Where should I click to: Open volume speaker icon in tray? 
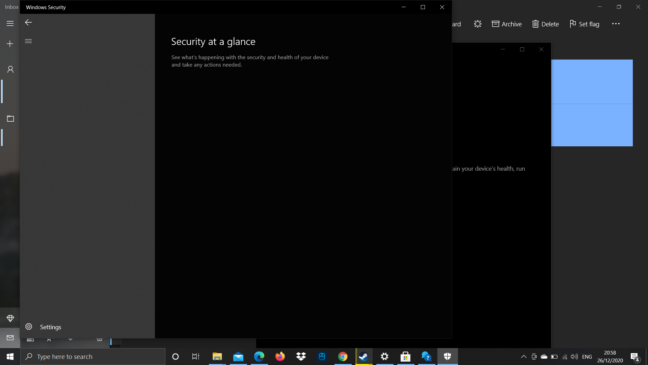(574, 357)
